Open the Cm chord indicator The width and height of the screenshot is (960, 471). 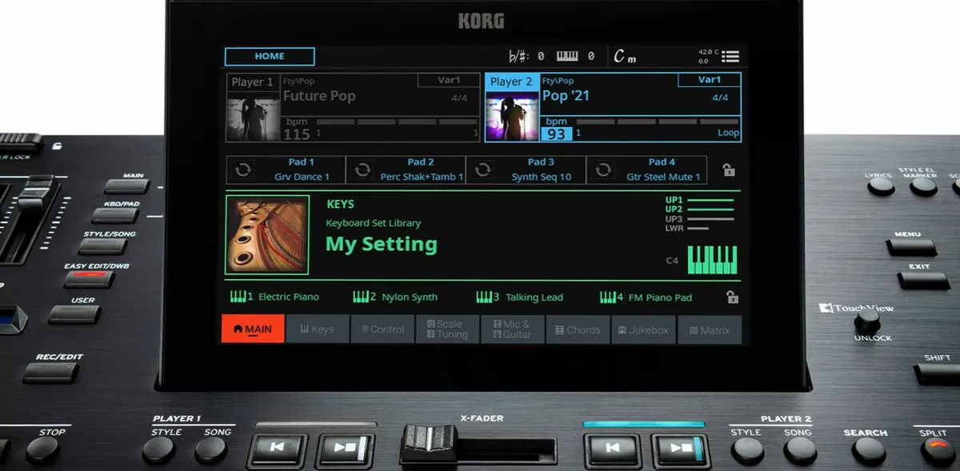point(622,55)
